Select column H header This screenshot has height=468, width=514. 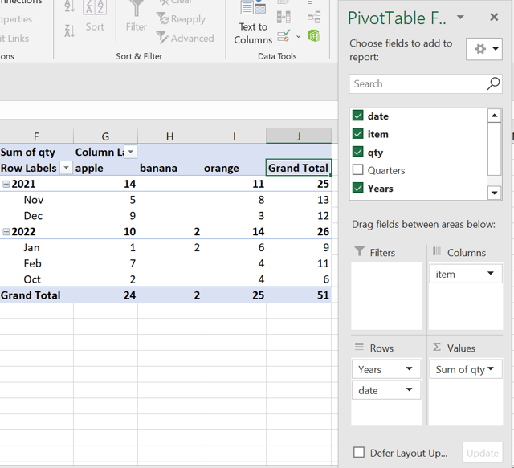click(169, 136)
